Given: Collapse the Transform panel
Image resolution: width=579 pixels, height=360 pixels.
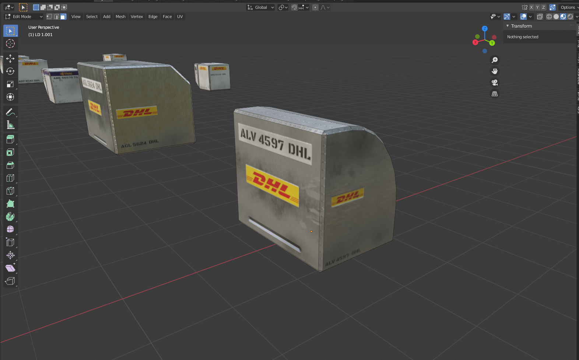Looking at the screenshot, I should point(508,26).
